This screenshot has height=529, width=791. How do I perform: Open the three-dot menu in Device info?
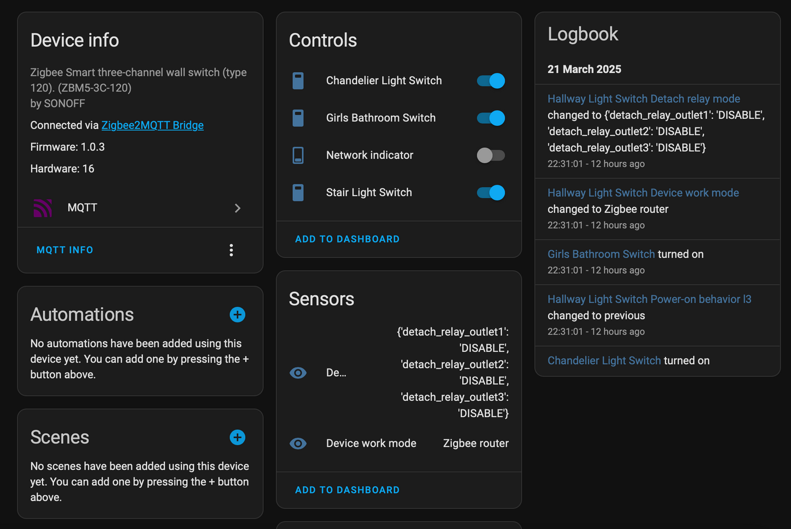pyautogui.click(x=231, y=250)
